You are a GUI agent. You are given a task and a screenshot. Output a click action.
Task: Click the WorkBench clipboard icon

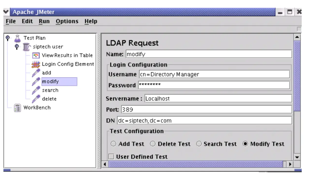click(x=17, y=108)
